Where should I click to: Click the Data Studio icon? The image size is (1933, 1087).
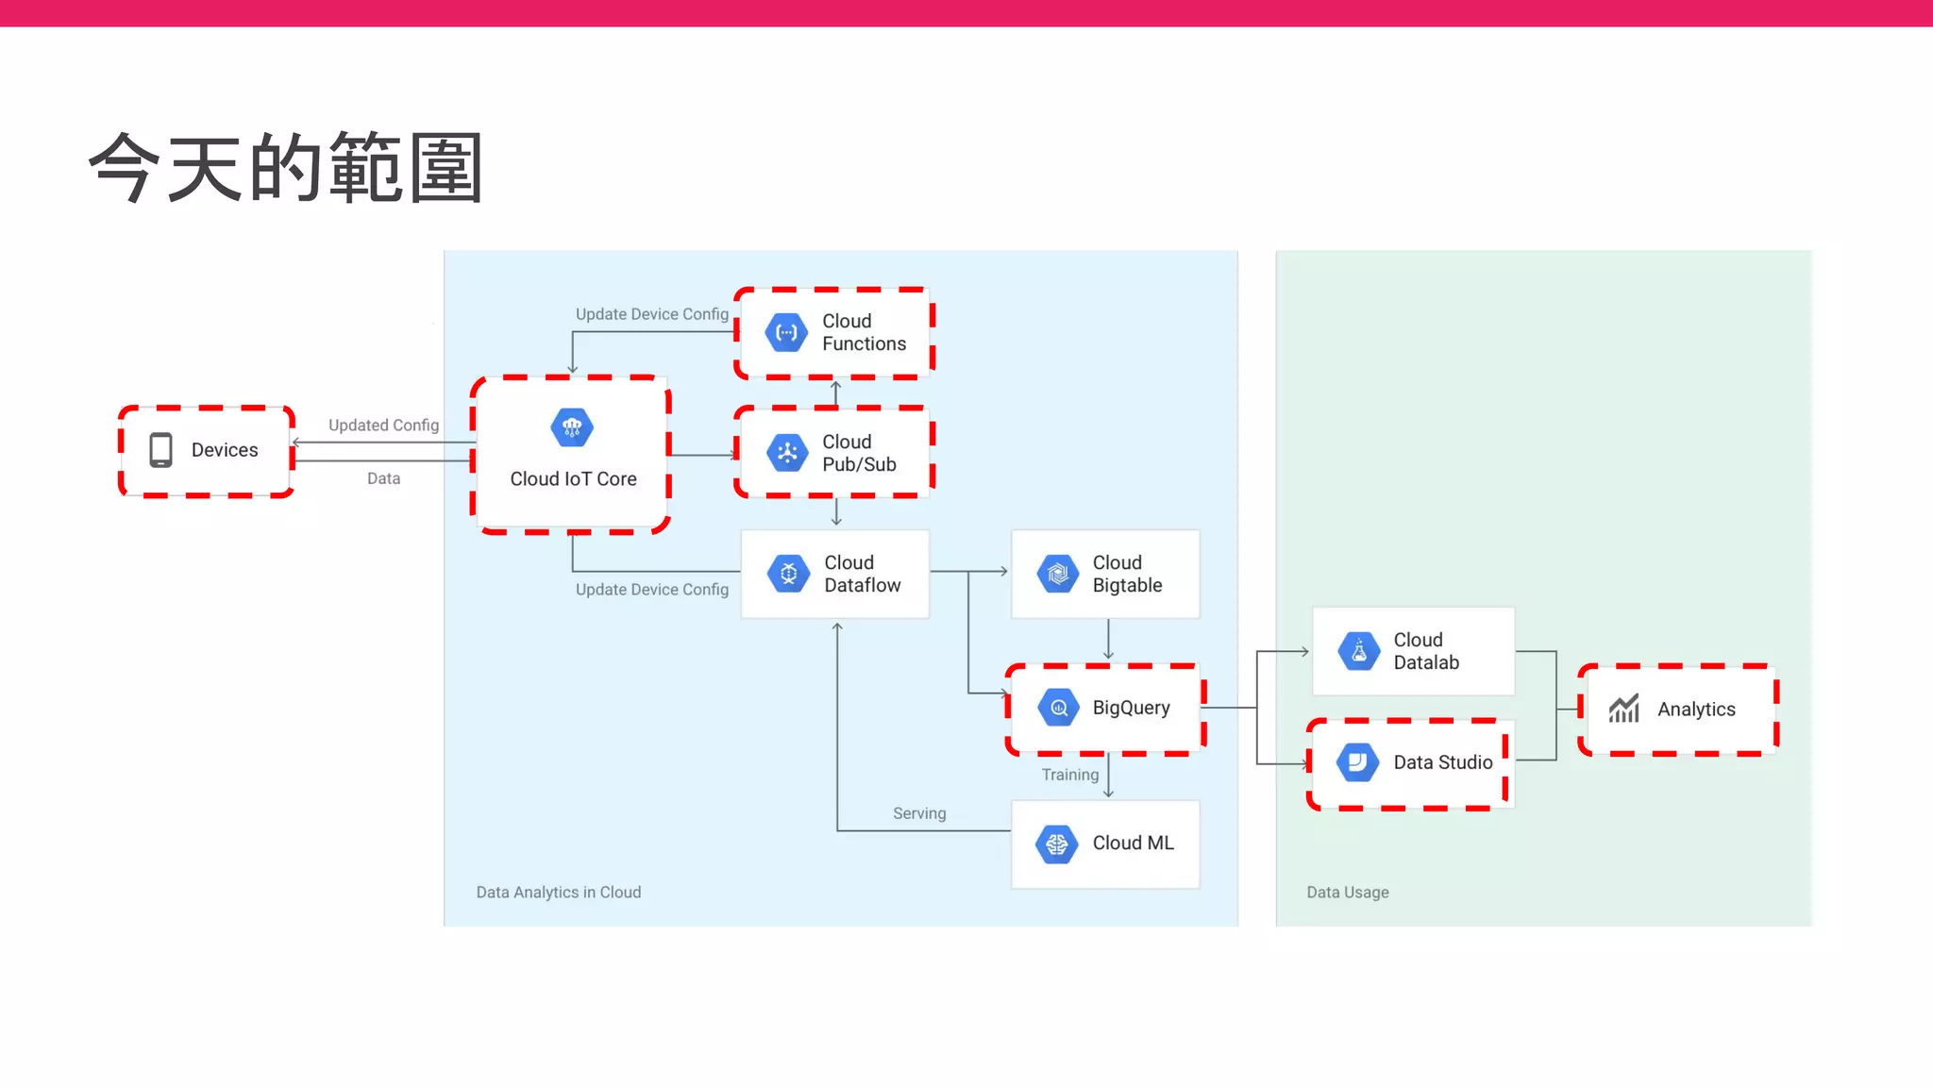coord(1358,762)
